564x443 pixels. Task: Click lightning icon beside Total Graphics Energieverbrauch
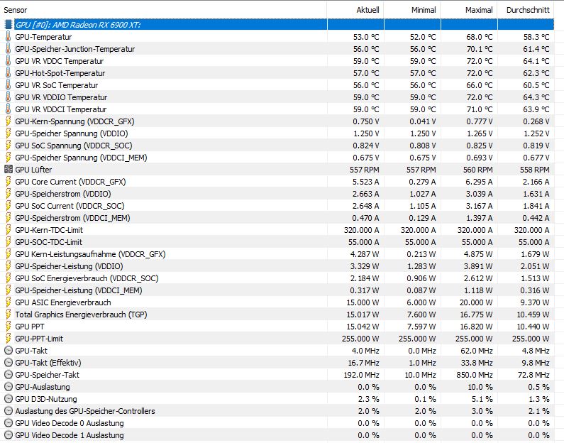(x=9, y=315)
